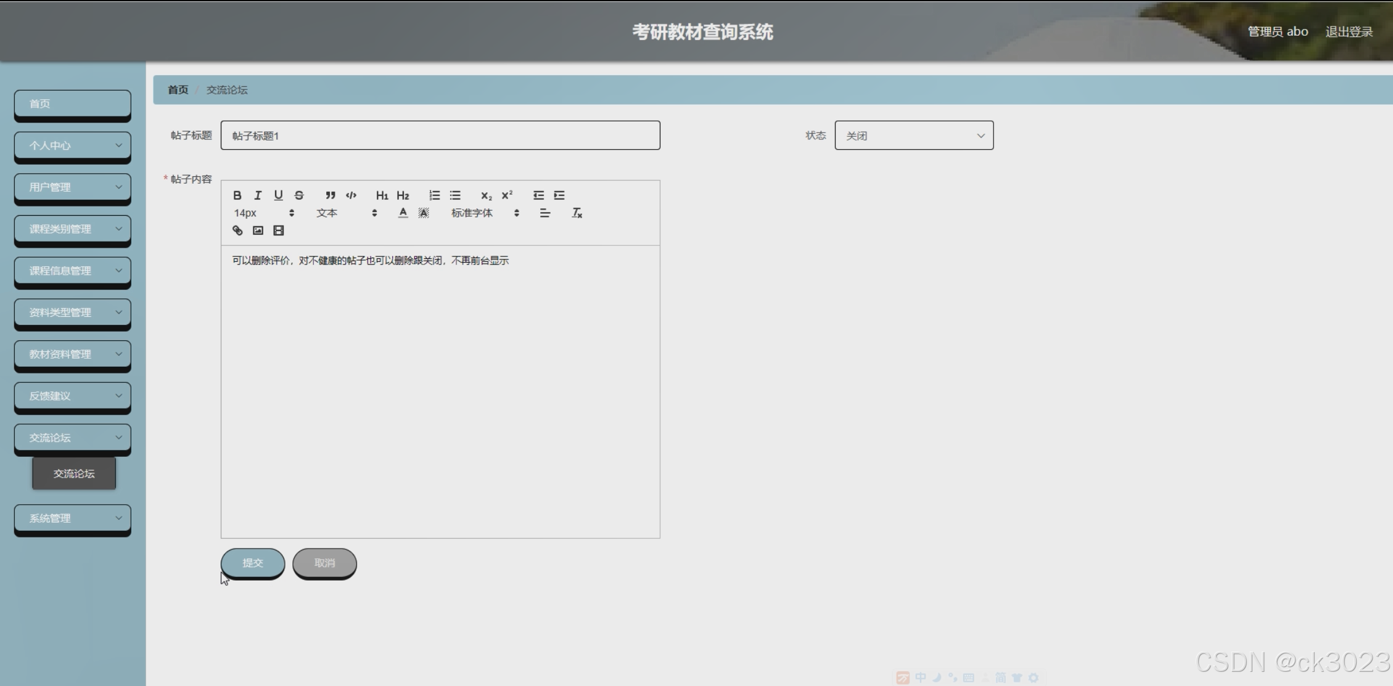Click the 帖子标题 input field
The image size is (1393, 686).
[440, 136]
